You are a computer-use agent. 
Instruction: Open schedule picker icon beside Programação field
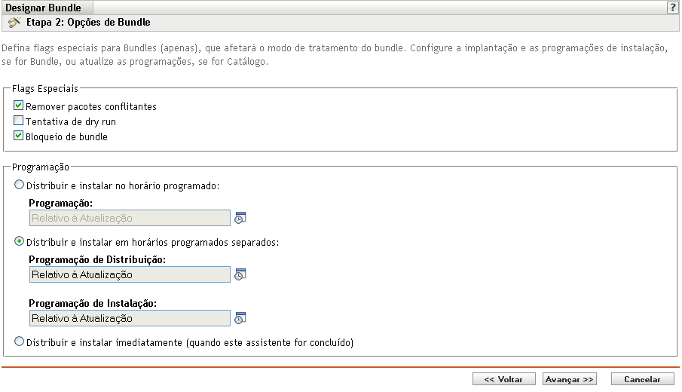point(240,219)
